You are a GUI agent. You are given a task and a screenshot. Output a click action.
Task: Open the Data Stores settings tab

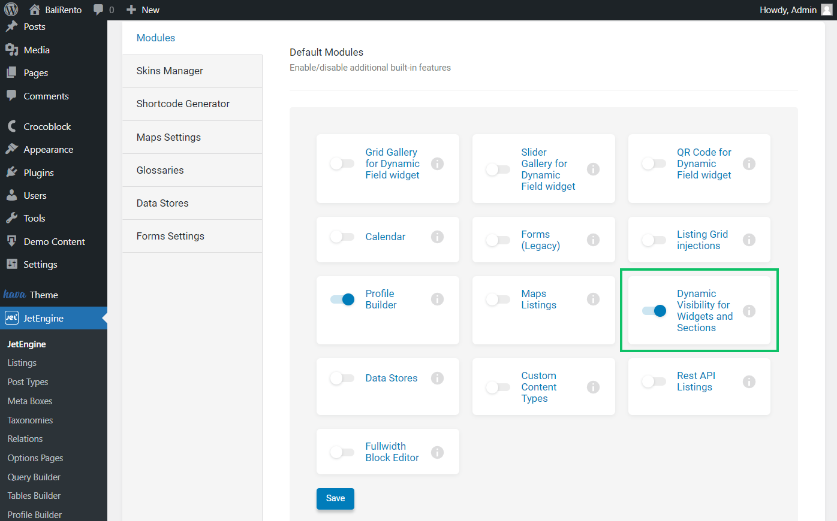pos(192,203)
